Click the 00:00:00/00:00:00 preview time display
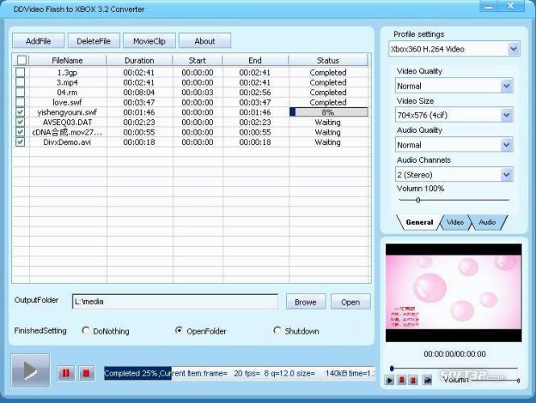Viewport: 536px width, 403px height. click(455, 354)
